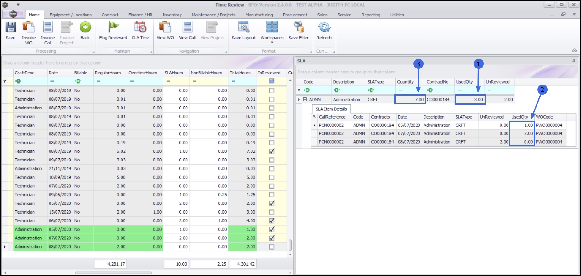This screenshot has height=276, width=581.
Task: Tick IsReviewed for the 08/07/2020 Administration row
Action: click(271, 247)
